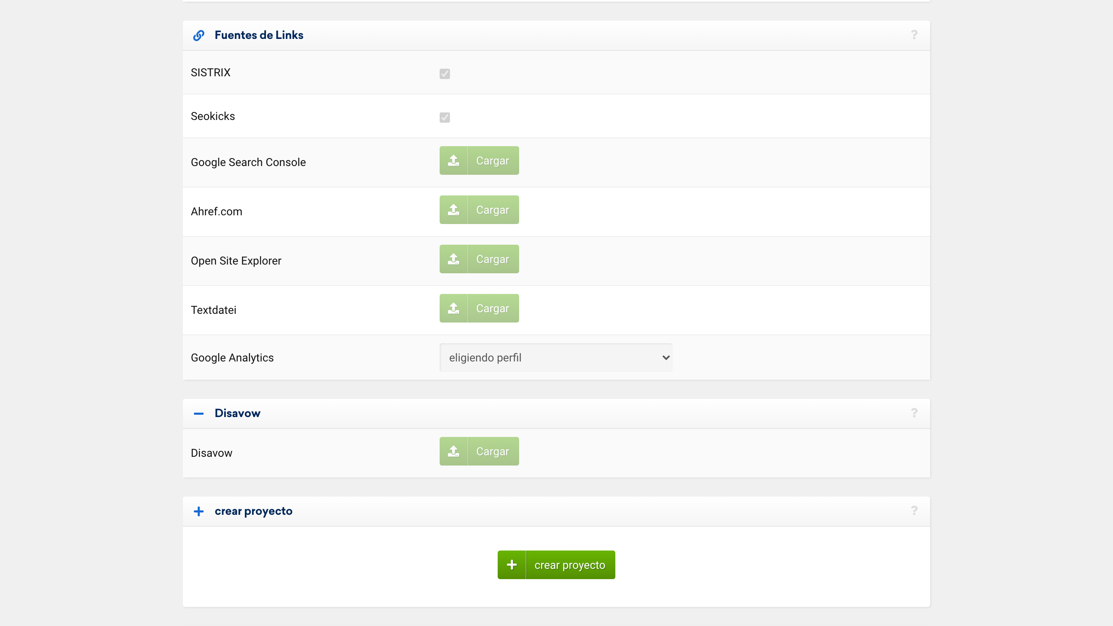Click the upload icon for Google Search Console
The height and width of the screenshot is (626, 1113).
[453, 160]
